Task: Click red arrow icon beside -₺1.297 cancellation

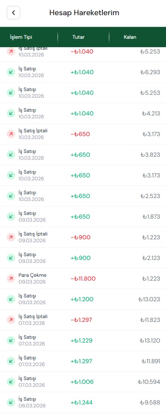Action: coord(11,320)
